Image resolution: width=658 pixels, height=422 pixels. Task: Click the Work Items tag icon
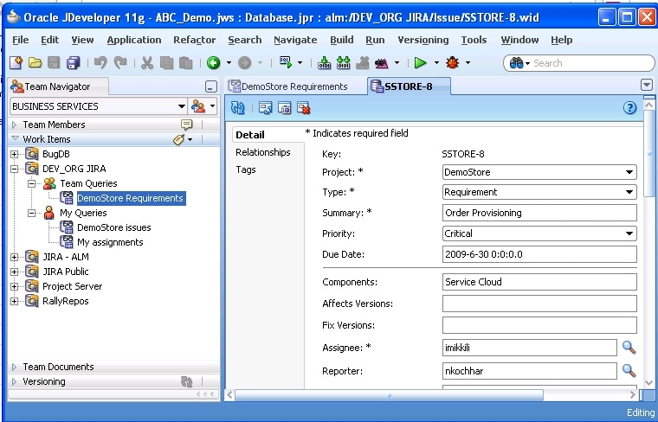click(178, 139)
